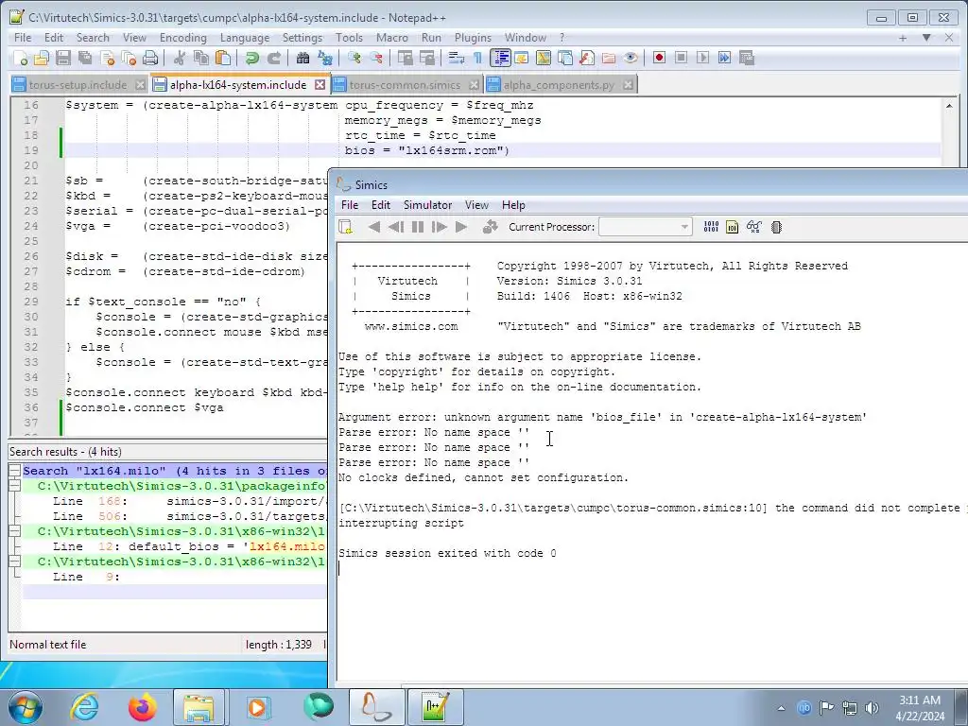Show hidden tray icons arrow
This screenshot has width=968, height=726.
pos(782,708)
